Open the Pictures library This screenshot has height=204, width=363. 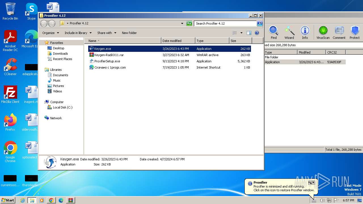[x=58, y=86]
